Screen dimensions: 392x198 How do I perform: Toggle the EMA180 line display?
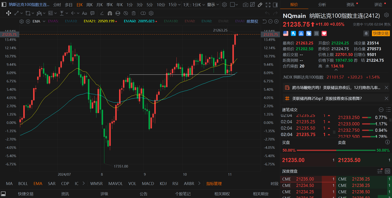click(x=171, y=21)
